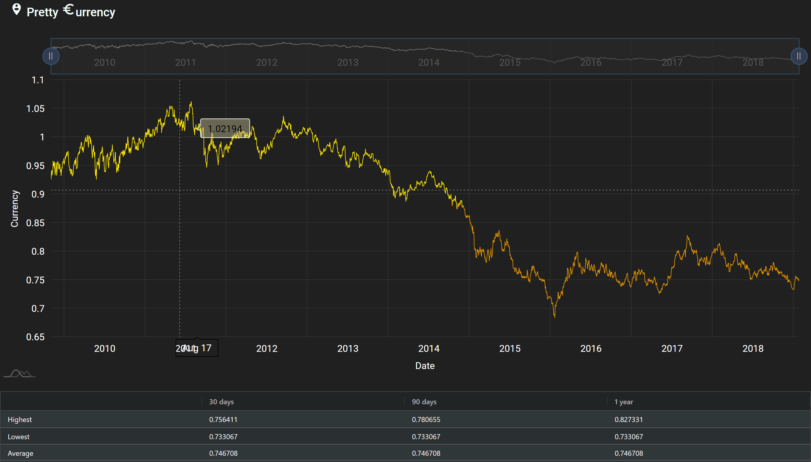Click the 30 days column header
The height and width of the screenshot is (462, 811).
[x=221, y=402]
